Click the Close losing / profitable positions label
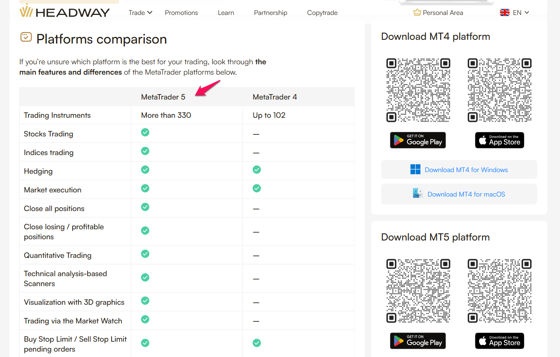This screenshot has width=560, height=357. point(64,232)
